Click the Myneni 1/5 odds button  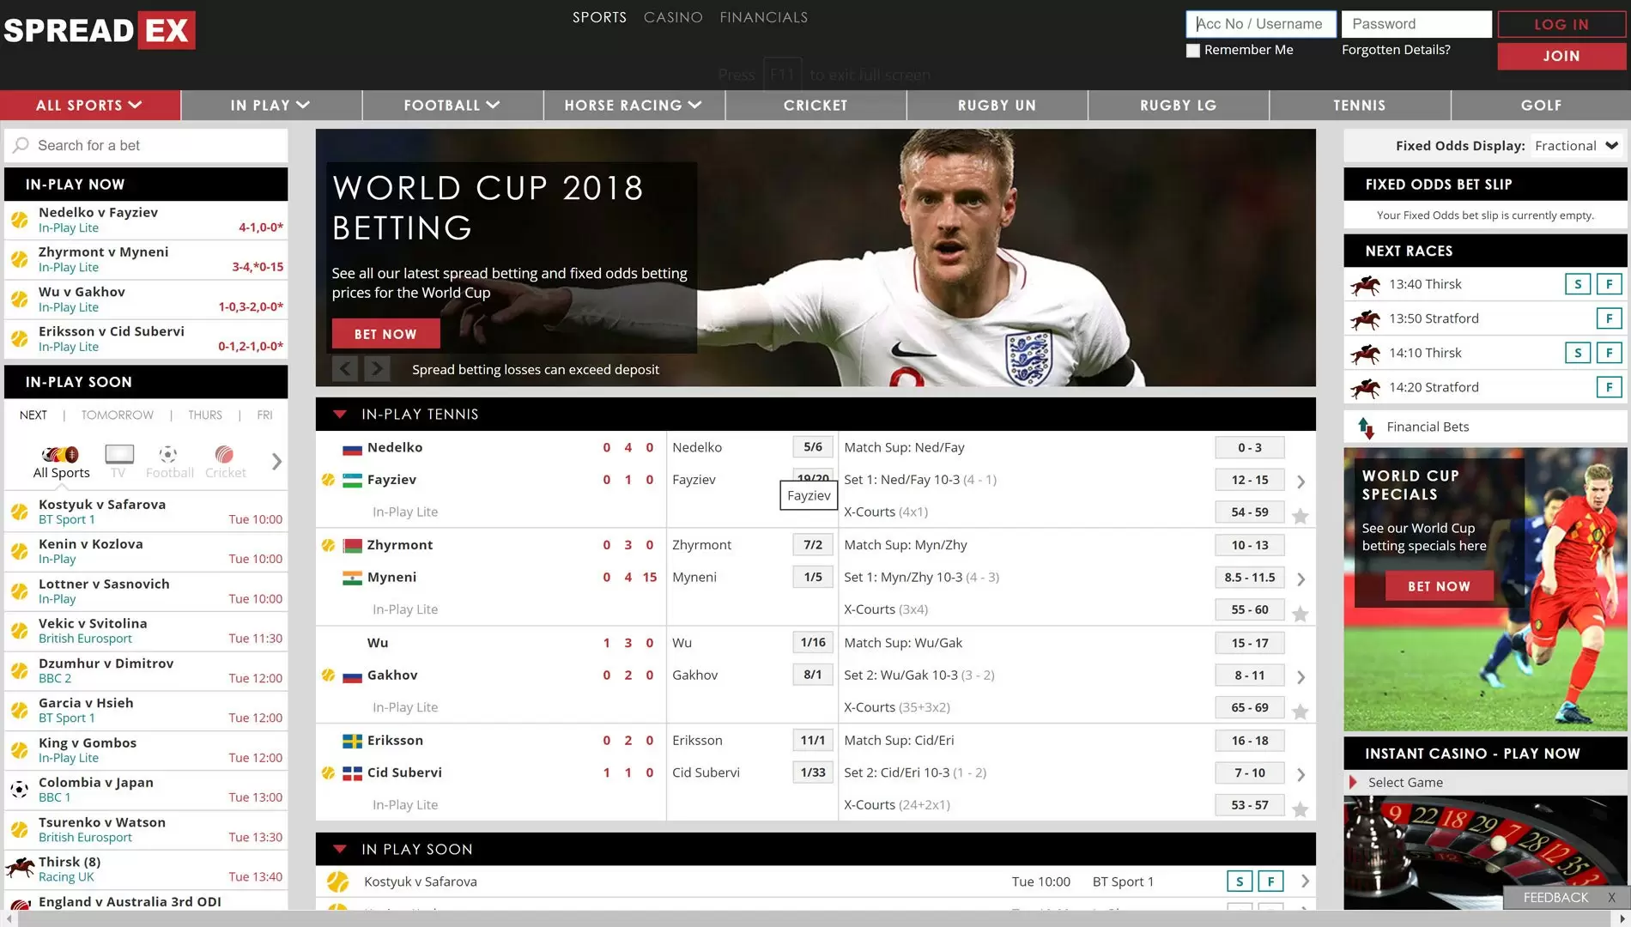click(x=813, y=578)
